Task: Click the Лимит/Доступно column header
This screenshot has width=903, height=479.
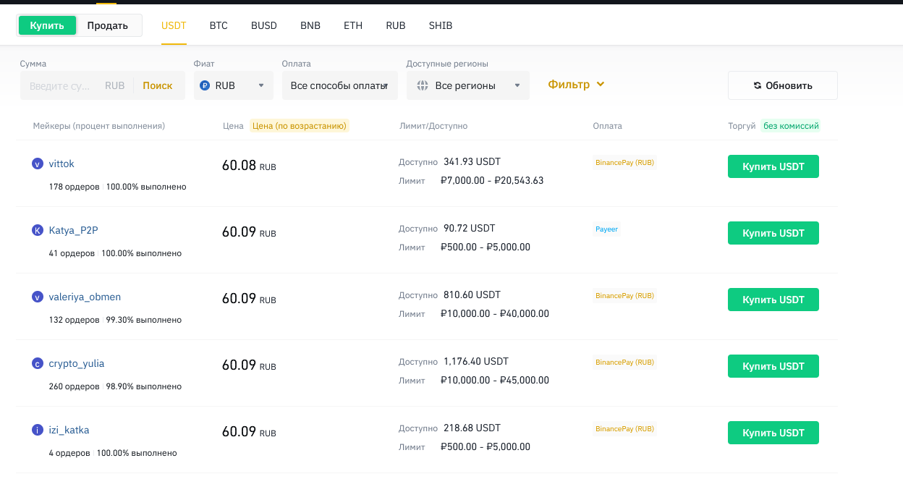Action: tap(433, 126)
